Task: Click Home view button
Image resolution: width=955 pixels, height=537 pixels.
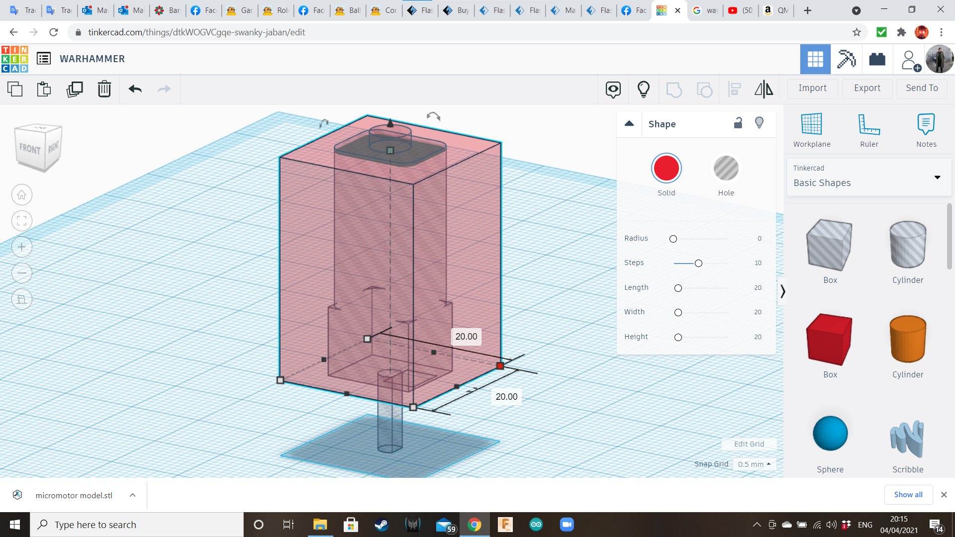Action: 22,195
